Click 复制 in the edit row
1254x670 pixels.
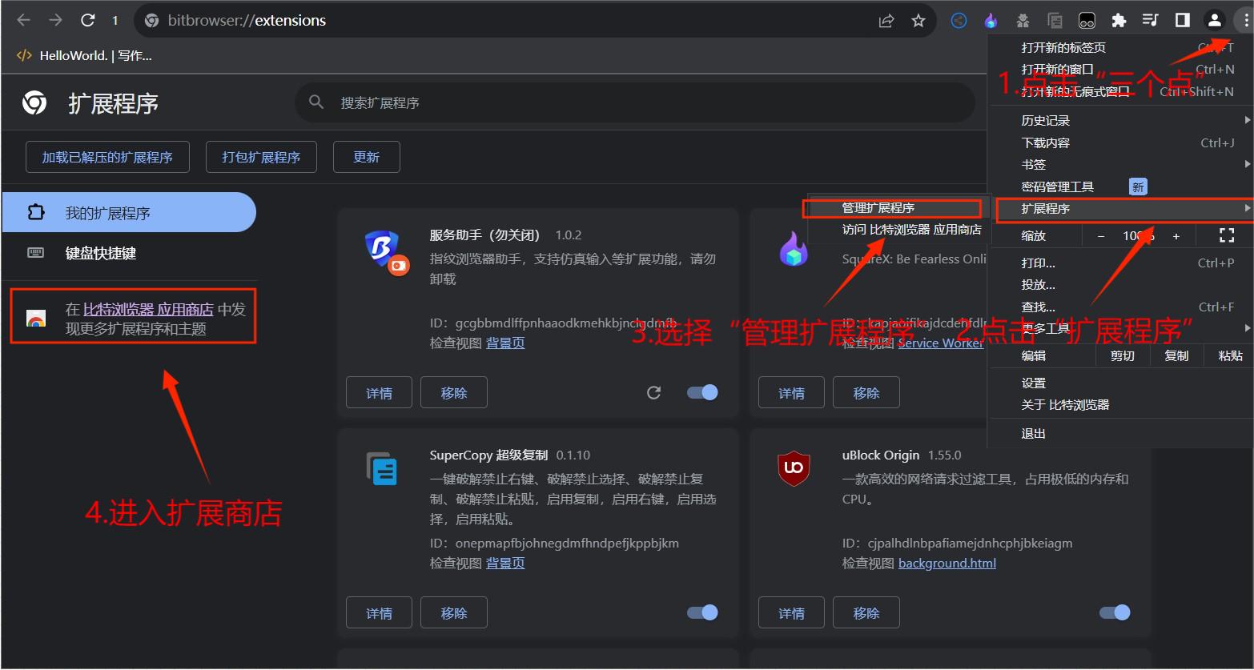coord(1176,356)
